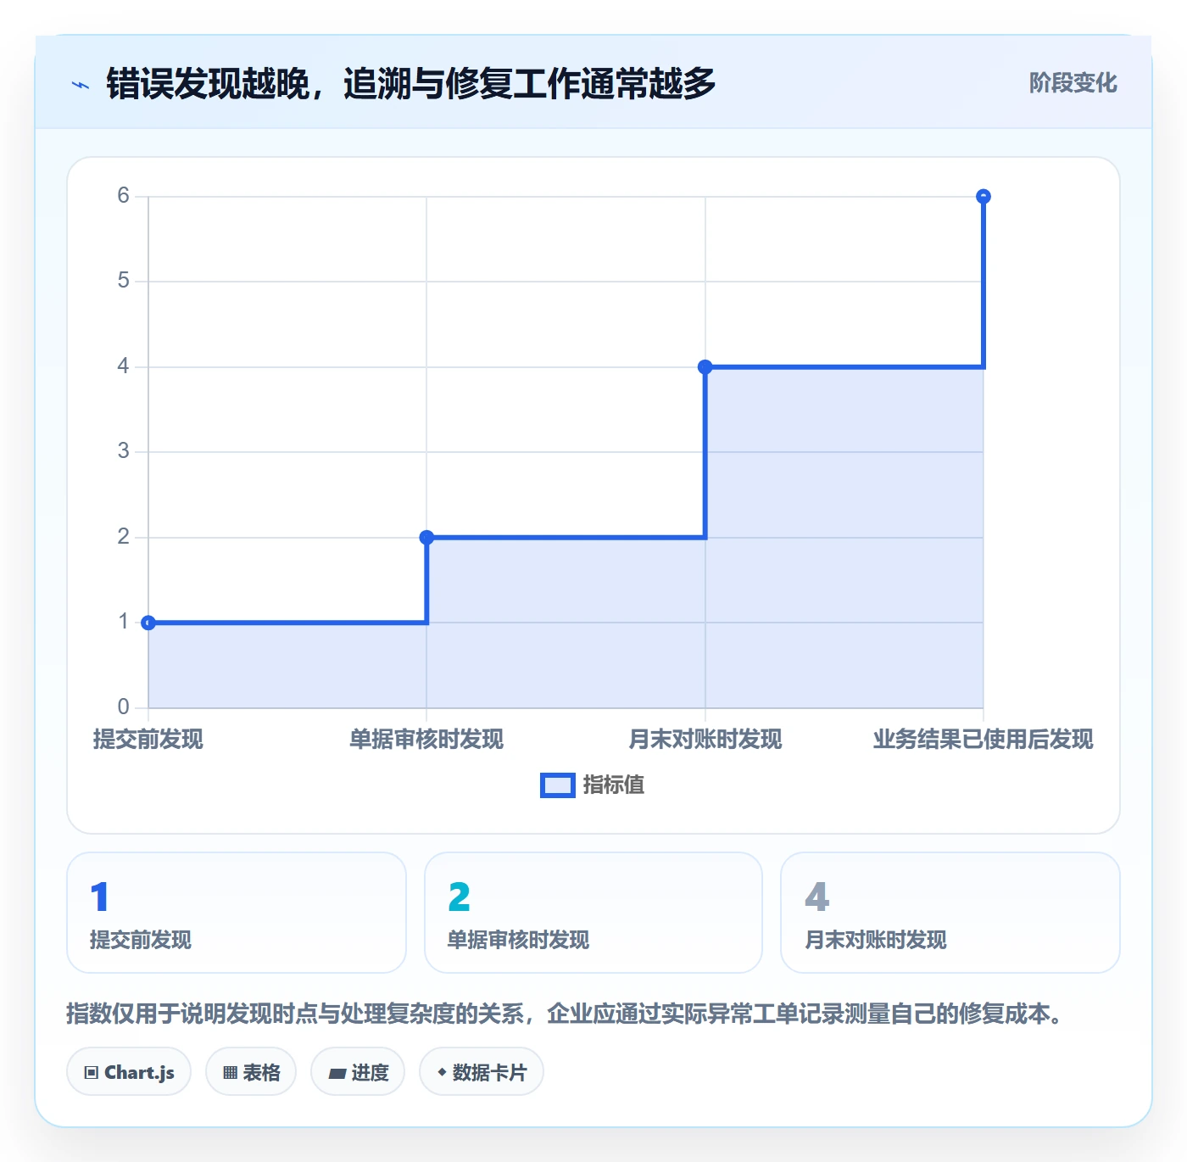Click the x-axis label 提交前发现
This screenshot has width=1187, height=1162.
pyautogui.click(x=148, y=740)
